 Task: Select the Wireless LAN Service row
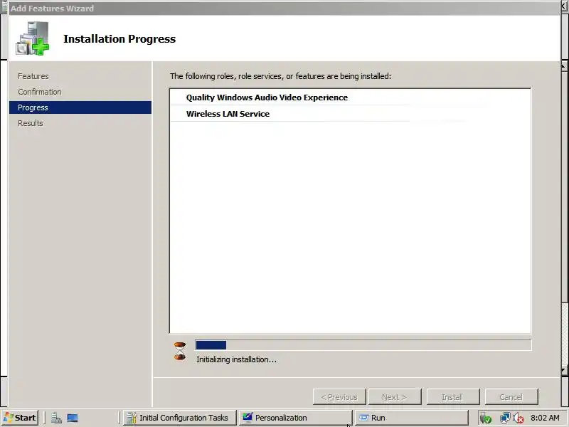[x=350, y=114]
